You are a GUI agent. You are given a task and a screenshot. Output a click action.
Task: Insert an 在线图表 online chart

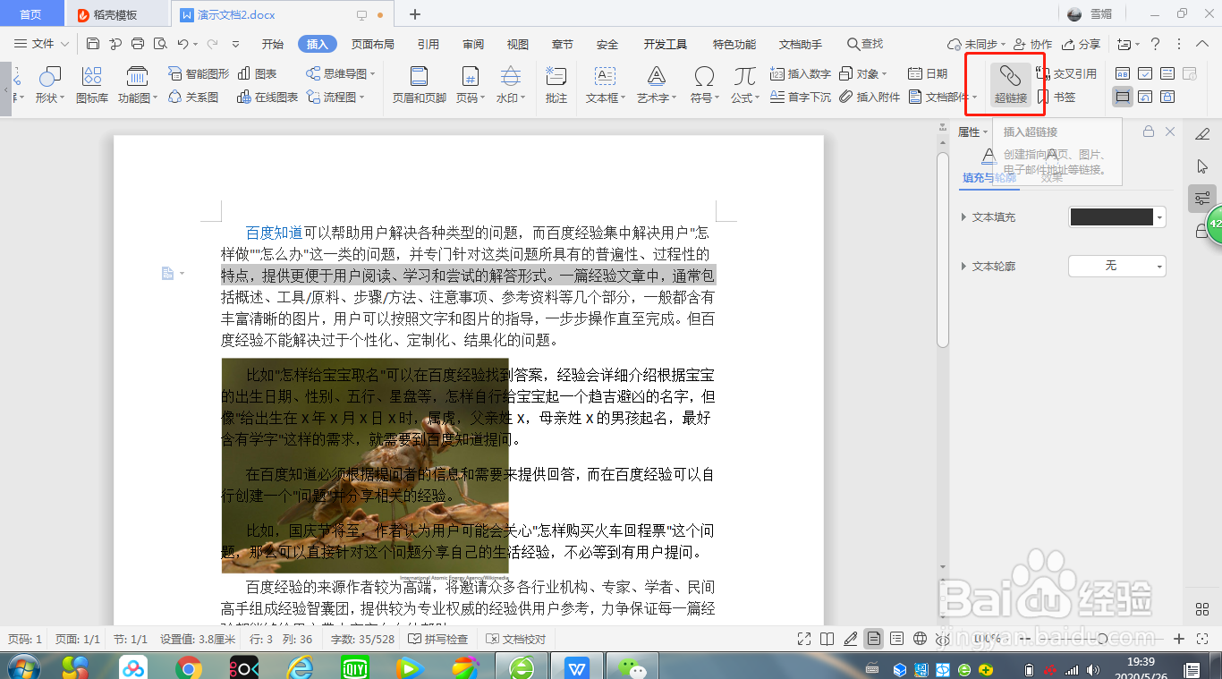267,97
